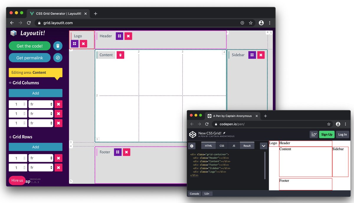Screen dimensions: 354x203
Task: Edit the pen title with pencil icon
Action: [224, 133]
